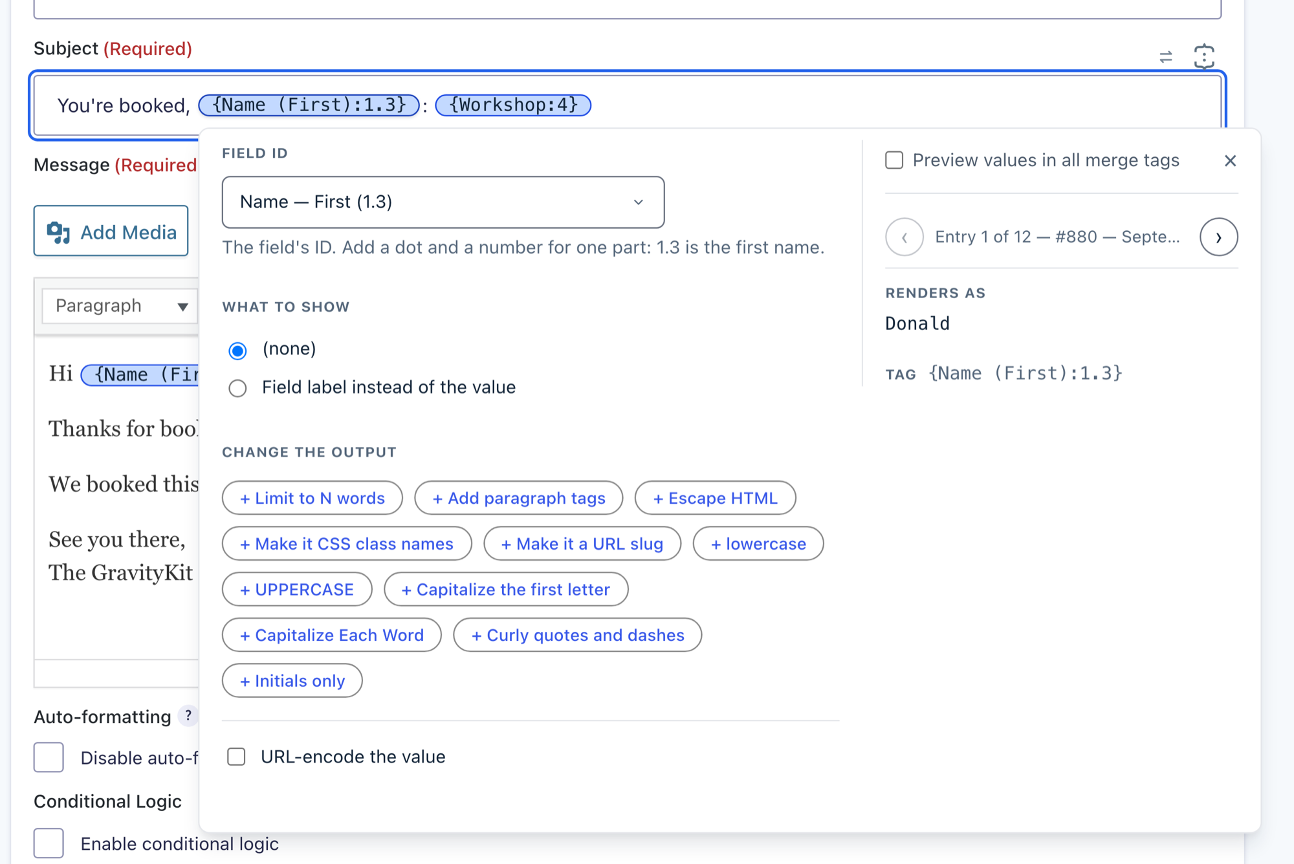The image size is (1294, 864).
Task: Add the UPPERCASE modifier
Action: (x=297, y=589)
